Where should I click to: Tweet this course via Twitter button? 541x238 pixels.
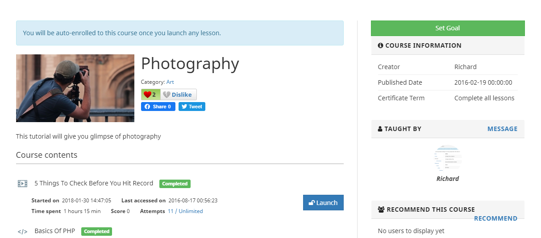click(x=192, y=107)
